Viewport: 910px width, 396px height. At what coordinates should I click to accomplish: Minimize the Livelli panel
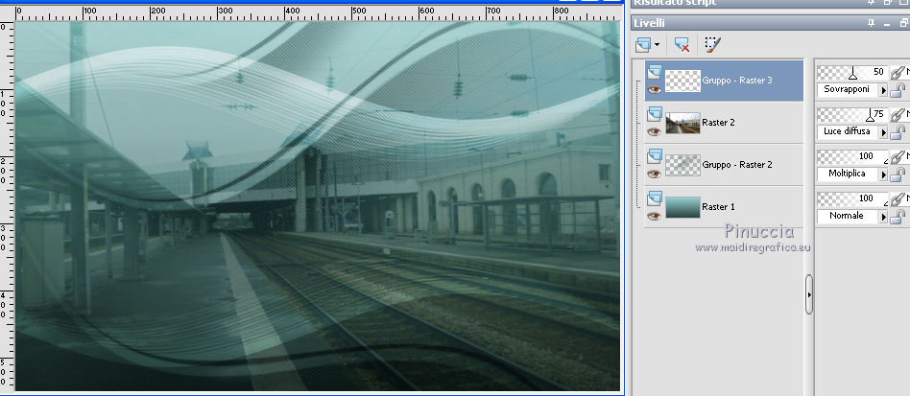(x=887, y=23)
